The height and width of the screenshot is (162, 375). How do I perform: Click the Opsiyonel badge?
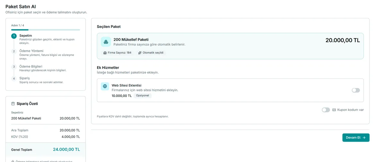[142, 95]
